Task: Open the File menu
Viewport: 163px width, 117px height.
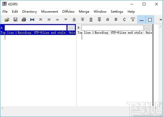Action: pyautogui.click(x=5, y=12)
